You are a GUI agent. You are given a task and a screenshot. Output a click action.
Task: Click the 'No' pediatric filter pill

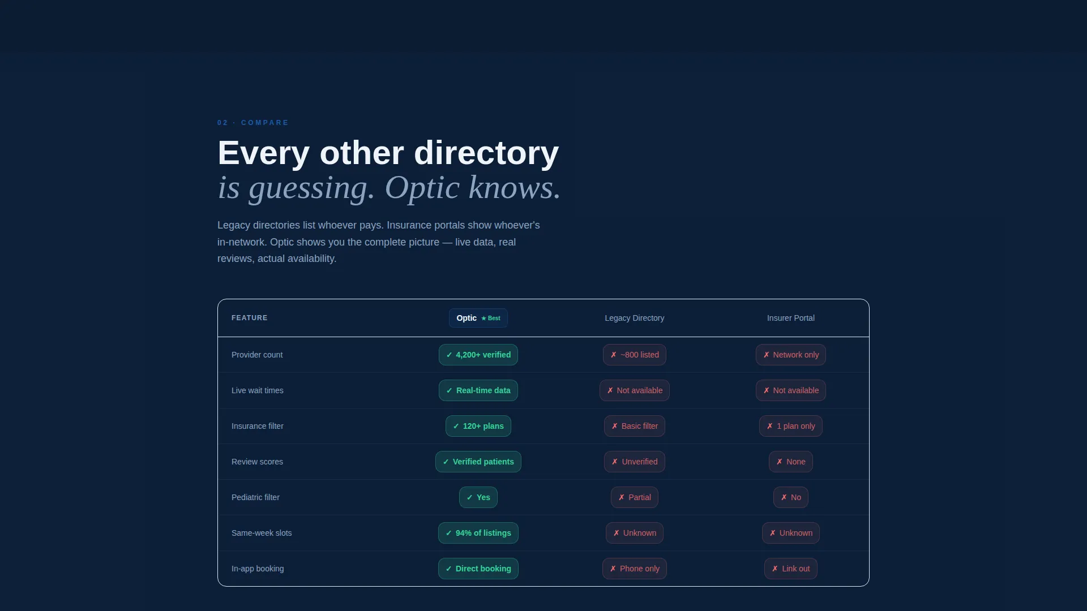pyautogui.click(x=790, y=497)
